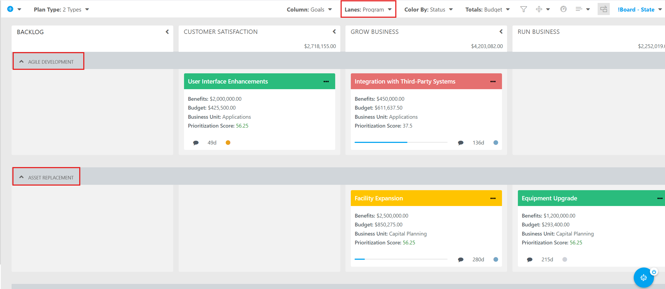The image size is (665, 289).
Task: Collapse the Asset Replacement lane
Action: coord(22,177)
